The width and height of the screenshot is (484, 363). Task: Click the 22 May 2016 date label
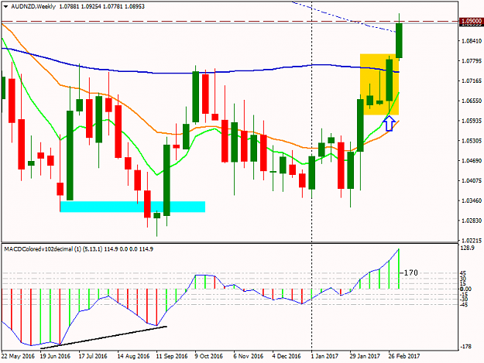18,356
